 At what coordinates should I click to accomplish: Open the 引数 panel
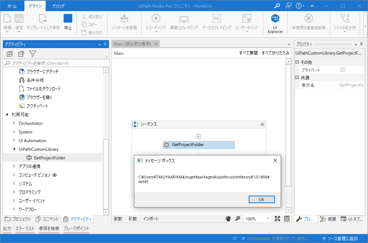coord(133,219)
